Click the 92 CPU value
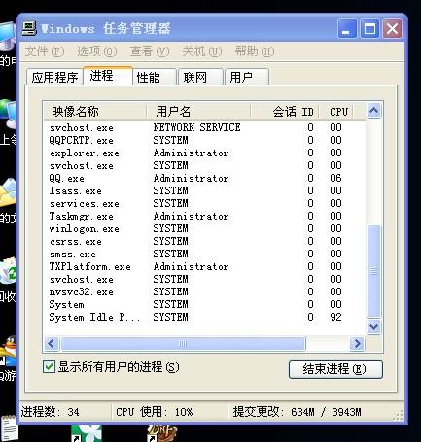Viewport: 421px width, 442px height. (x=335, y=317)
